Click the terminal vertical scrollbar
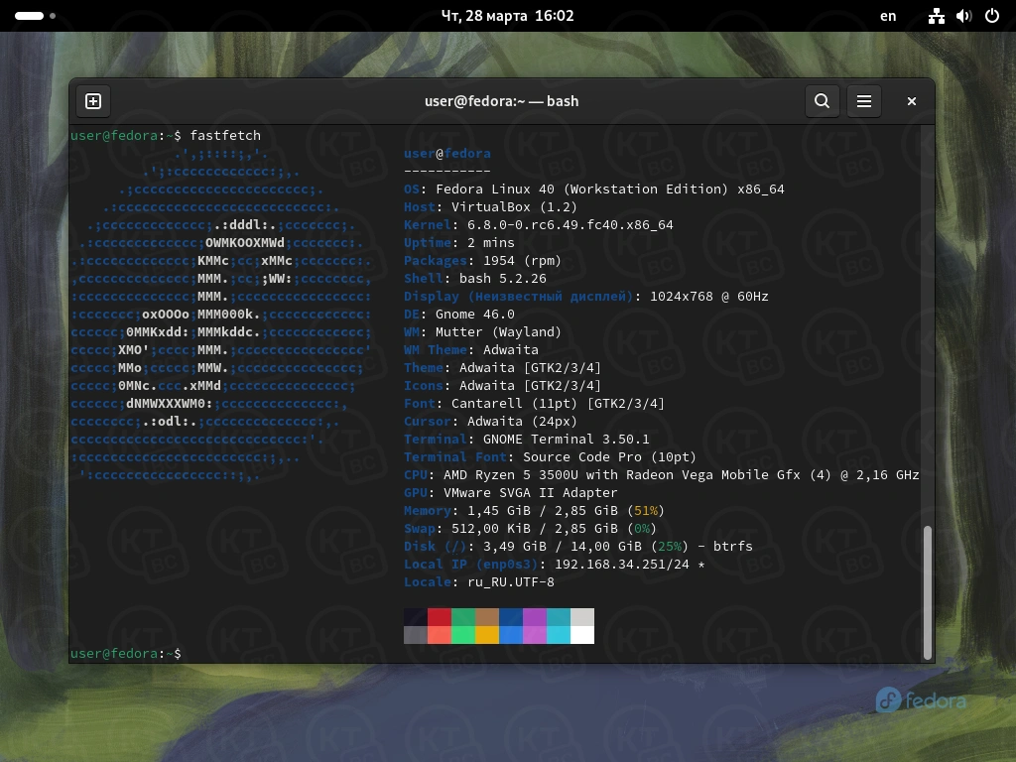This screenshot has width=1016, height=762. pos(928,592)
